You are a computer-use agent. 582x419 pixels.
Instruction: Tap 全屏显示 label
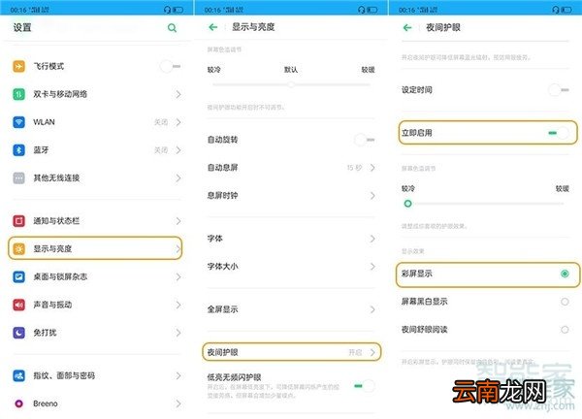222,309
